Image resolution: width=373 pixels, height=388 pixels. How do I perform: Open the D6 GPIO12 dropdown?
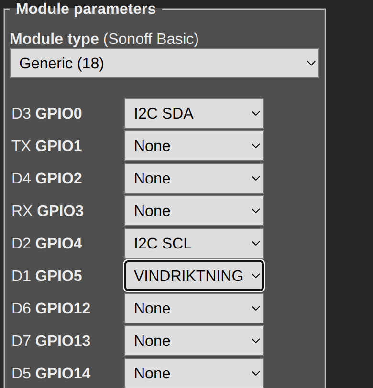[x=194, y=308]
